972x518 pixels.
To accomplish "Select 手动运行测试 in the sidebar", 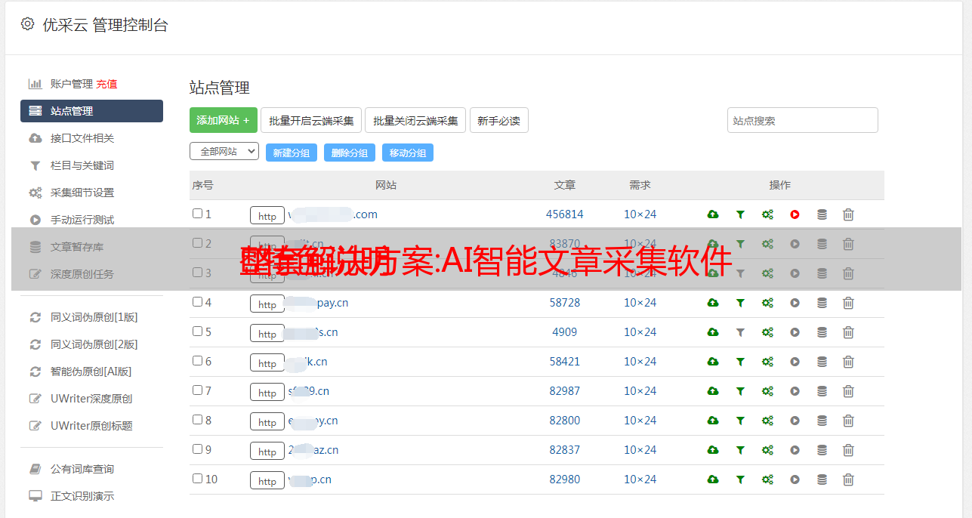I will pyautogui.click(x=82, y=220).
